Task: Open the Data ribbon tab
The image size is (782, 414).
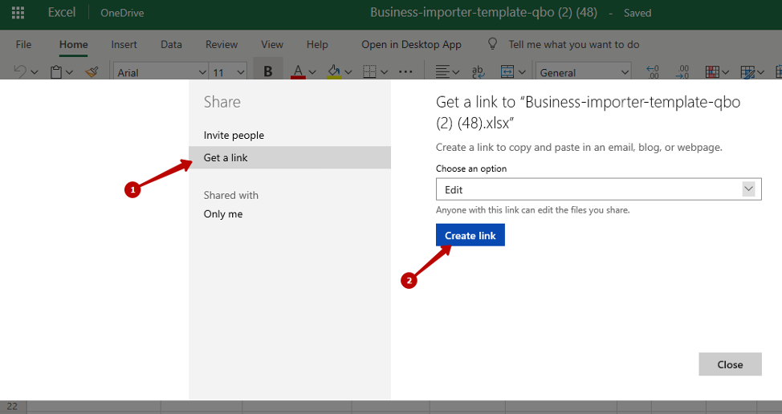Action: coord(171,44)
